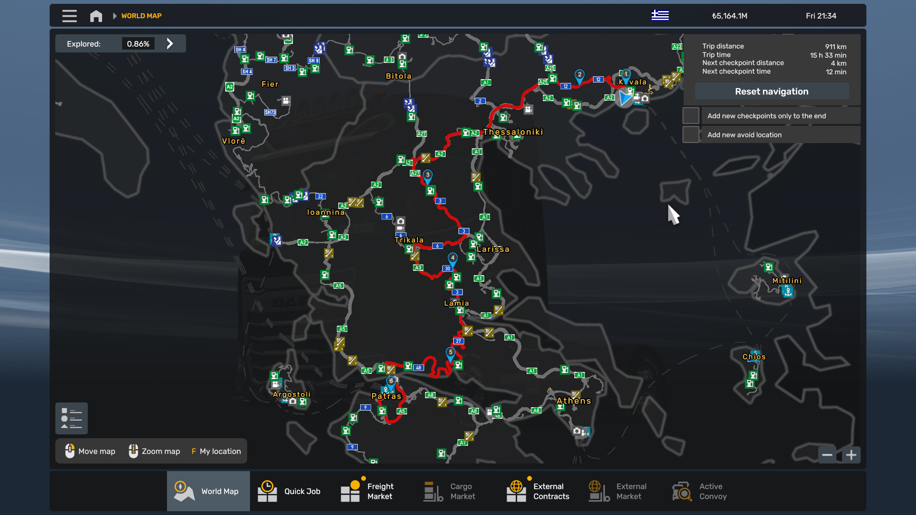Toggle add new avoid location checkbox
This screenshot has height=515, width=916.
coord(691,134)
